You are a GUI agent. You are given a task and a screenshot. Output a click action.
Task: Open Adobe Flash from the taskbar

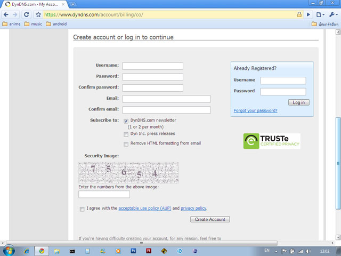coord(149,251)
